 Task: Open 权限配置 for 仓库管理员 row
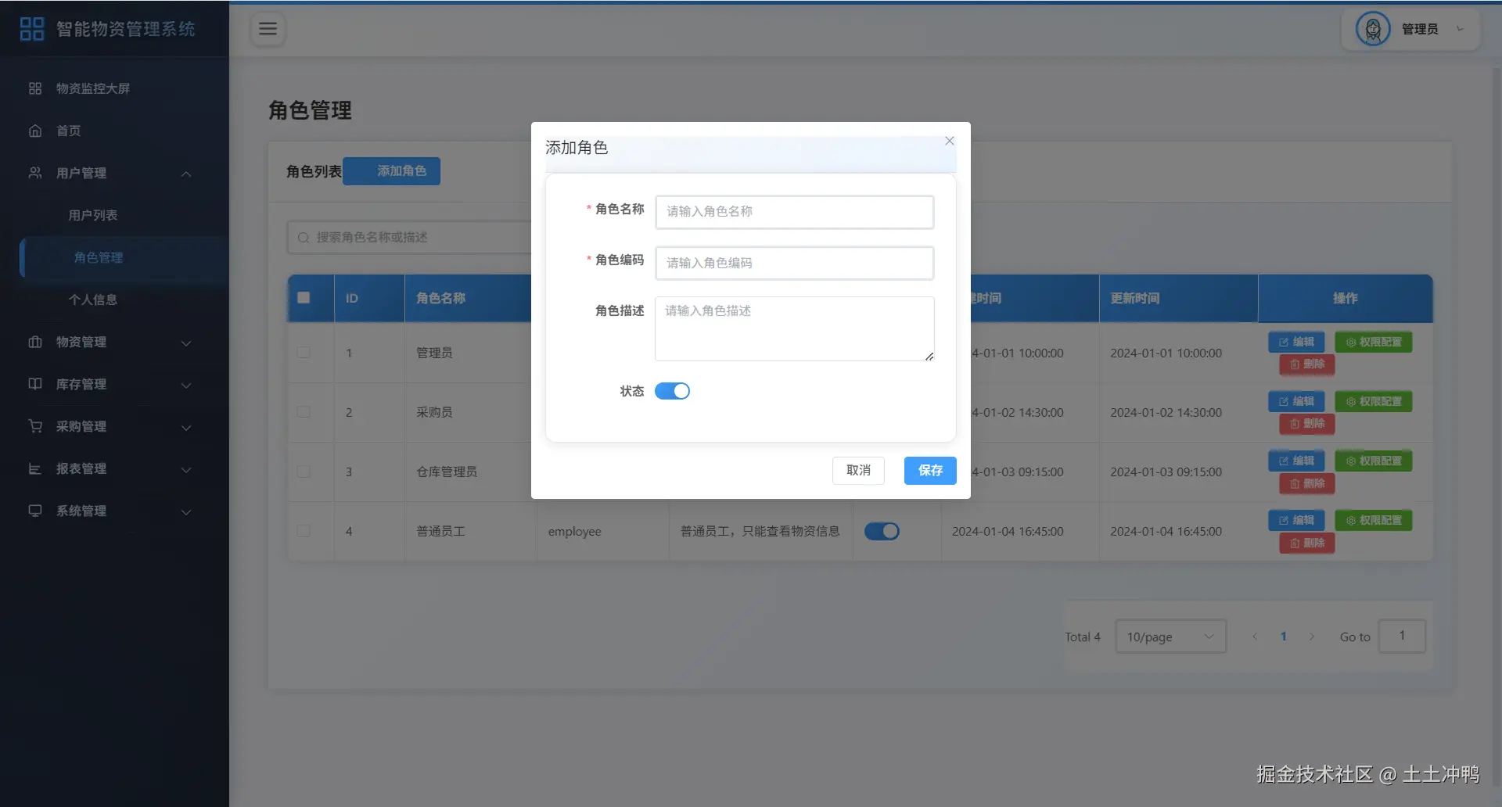click(1373, 461)
